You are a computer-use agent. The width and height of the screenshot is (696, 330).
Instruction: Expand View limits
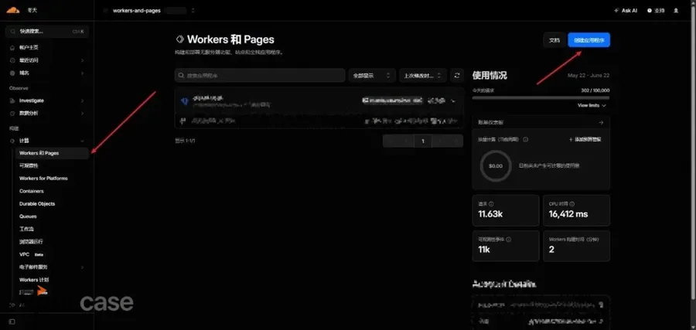[x=592, y=106]
